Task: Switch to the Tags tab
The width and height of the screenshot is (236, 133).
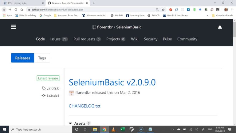Action: pos(42,58)
